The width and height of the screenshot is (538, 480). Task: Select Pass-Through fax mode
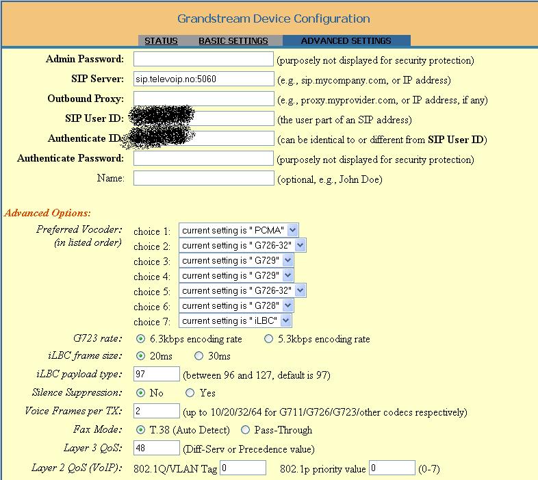[x=245, y=430]
